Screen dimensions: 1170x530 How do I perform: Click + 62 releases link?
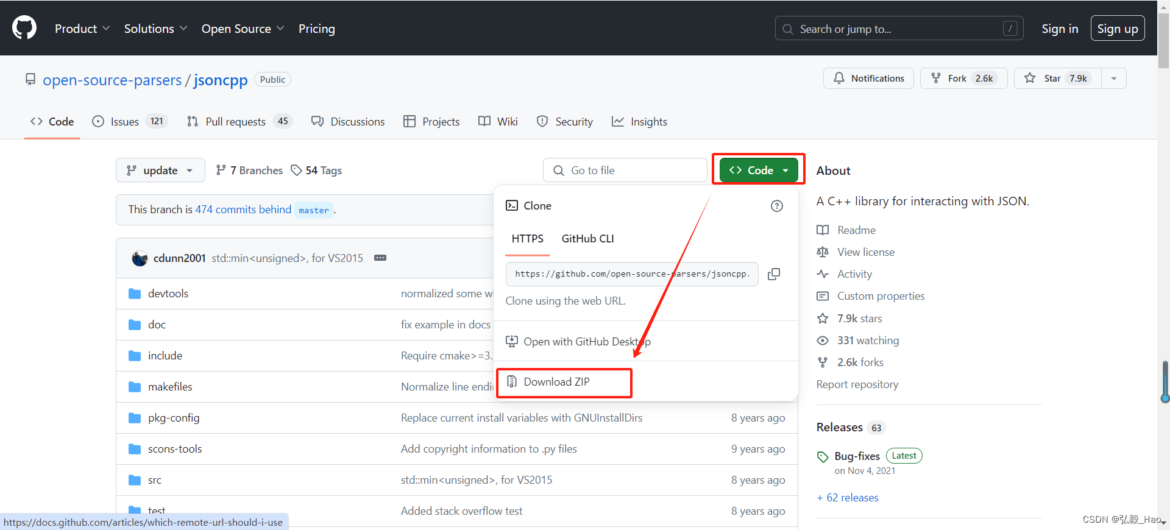pyautogui.click(x=848, y=498)
